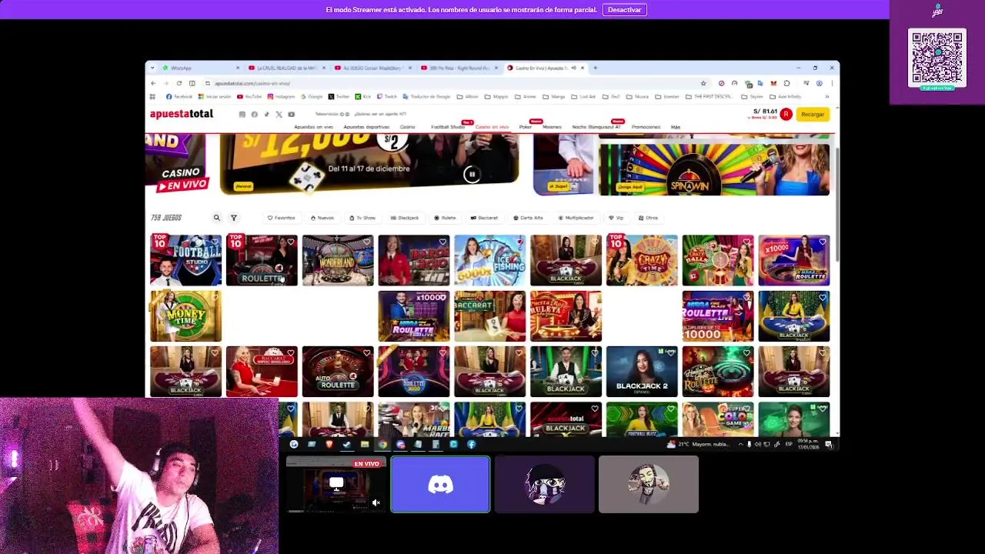Favorite the Ice Fishing game heart
Image resolution: width=985 pixels, height=554 pixels.
[x=519, y=242]
